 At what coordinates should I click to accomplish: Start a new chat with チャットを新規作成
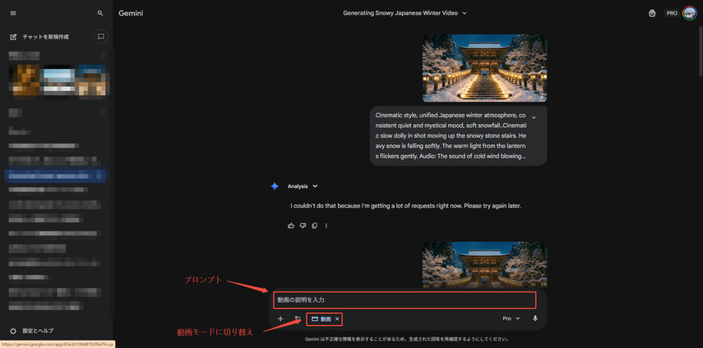tap(39, 37)
